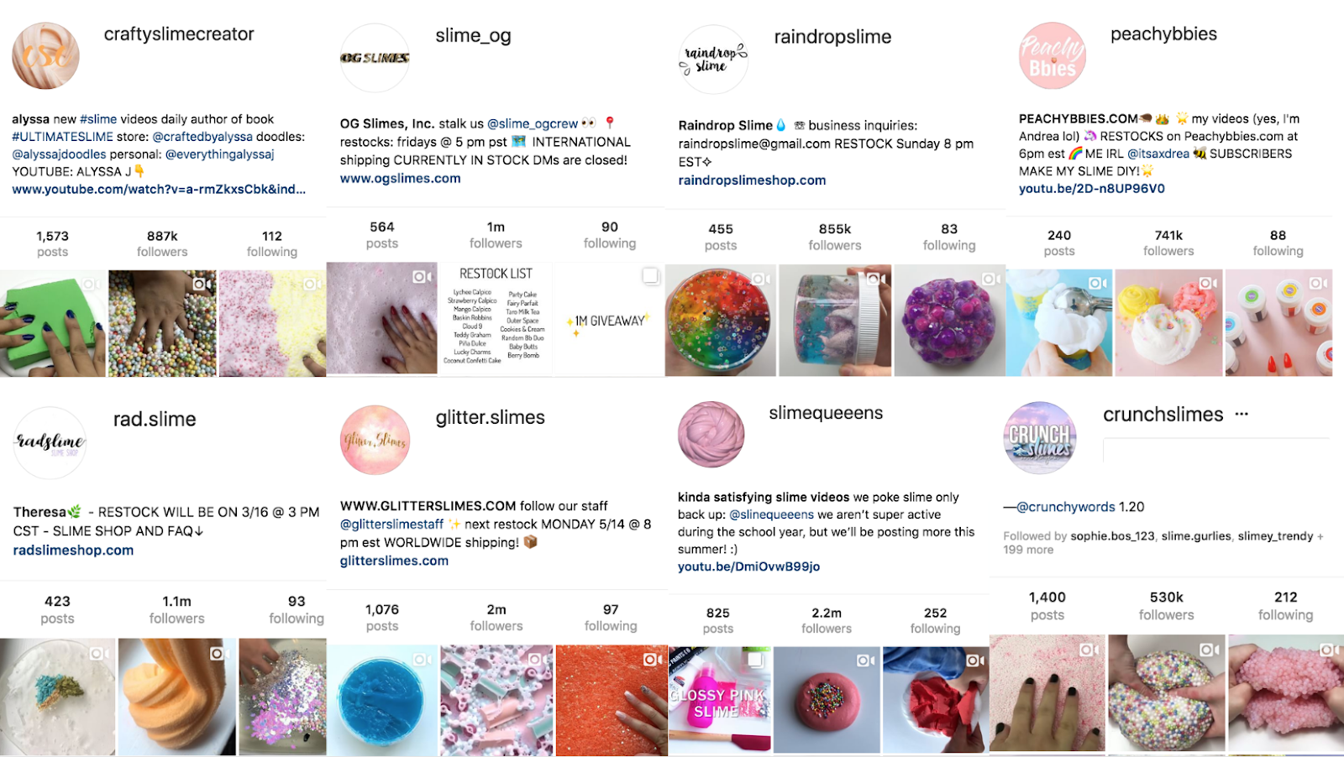The width and height of the screenshot is (1344, 757).
Task: Open www.ogslimes.com link
Action: [x=401, y=178]
